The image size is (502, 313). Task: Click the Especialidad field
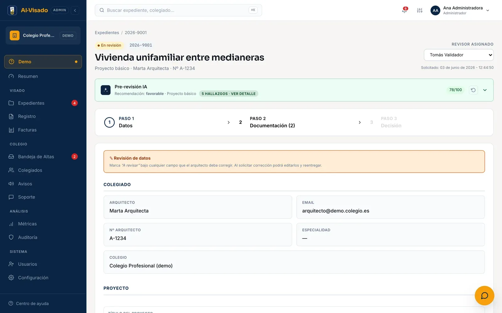[390, 234]
